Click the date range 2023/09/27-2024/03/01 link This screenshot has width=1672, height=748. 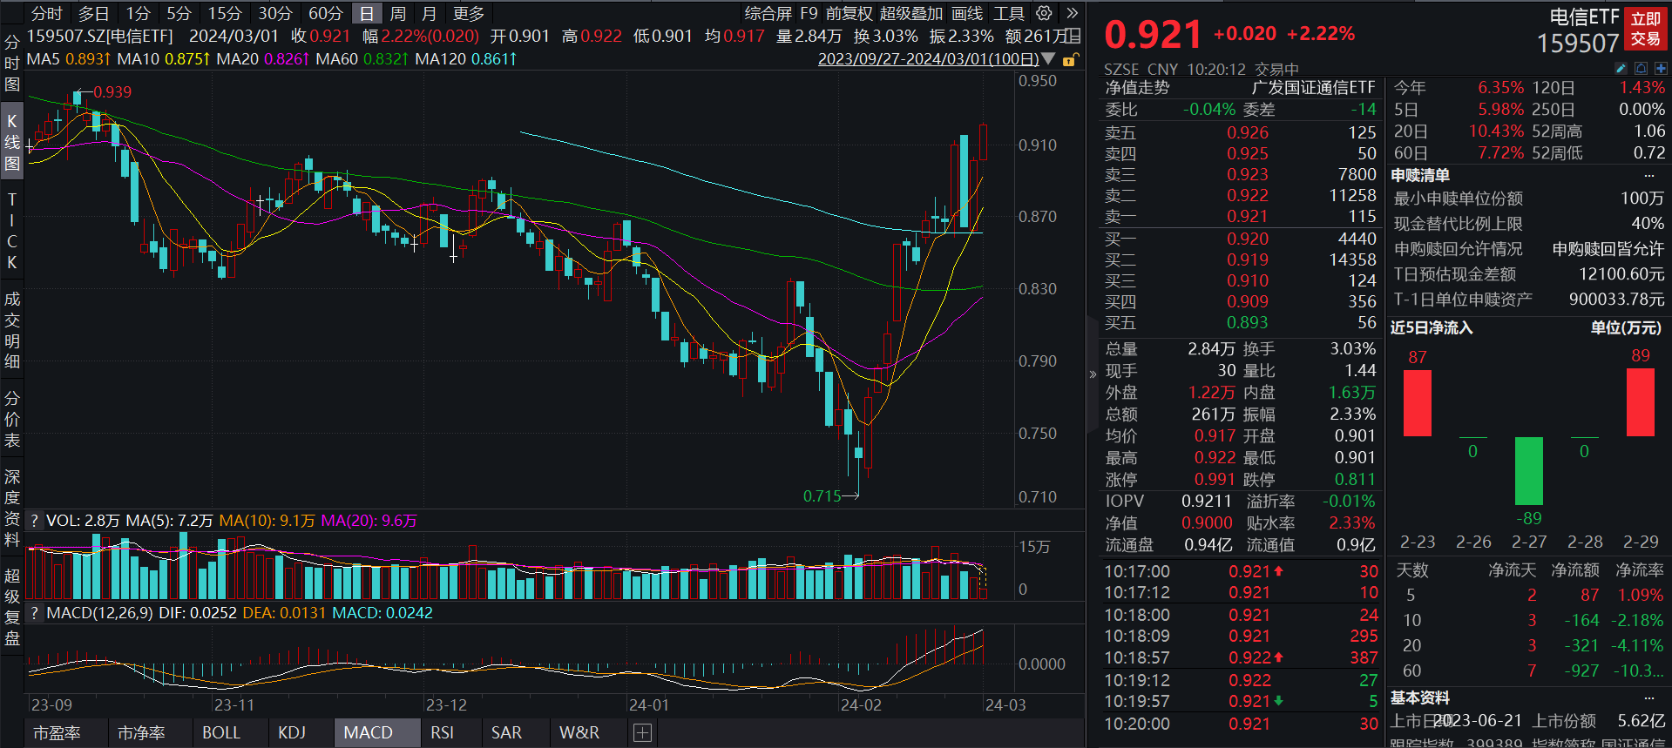[x=928, y=59]
